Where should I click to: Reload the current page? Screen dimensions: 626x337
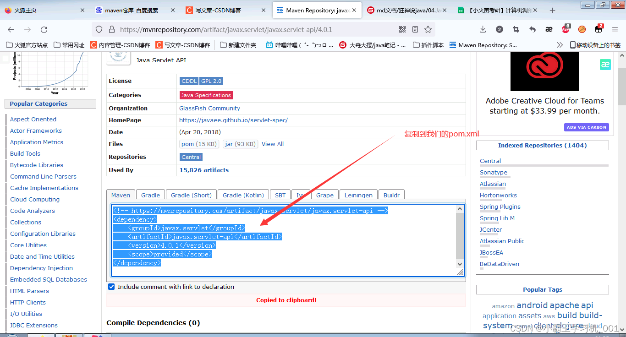[44, 29]
